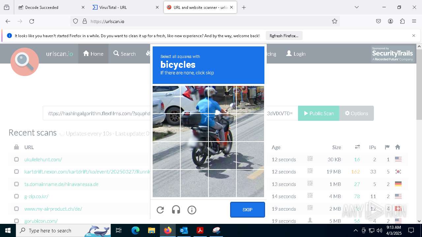Open the Login page

click(x=296, y=54)
